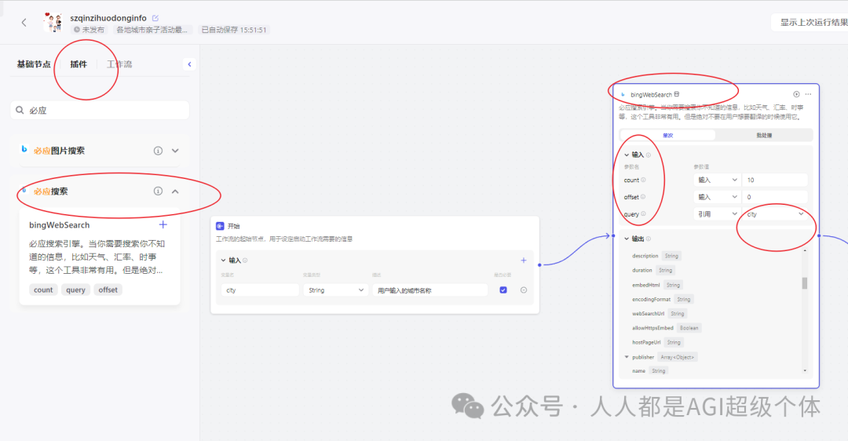Collapse the bingWebSearch 输入 section
Viewport: 848px width, 441px height.
coord(627,155)
